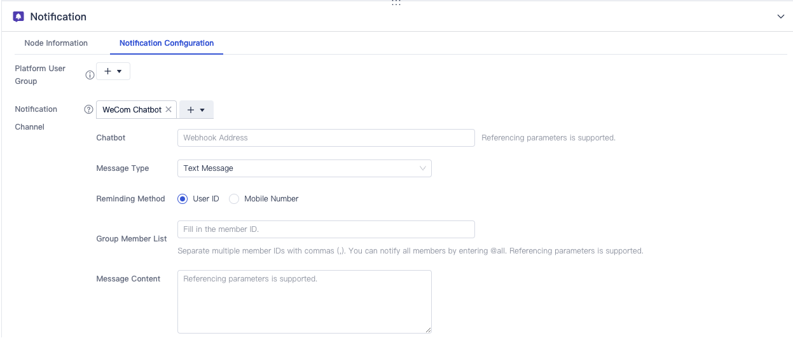Click the Mobile Number radio label

pos(272,199)
